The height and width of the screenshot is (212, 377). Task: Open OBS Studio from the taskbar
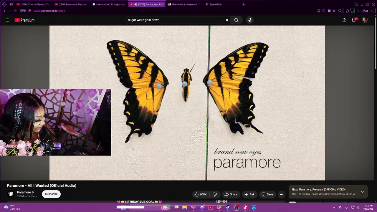pyautogui.click(x=237, y=207)
